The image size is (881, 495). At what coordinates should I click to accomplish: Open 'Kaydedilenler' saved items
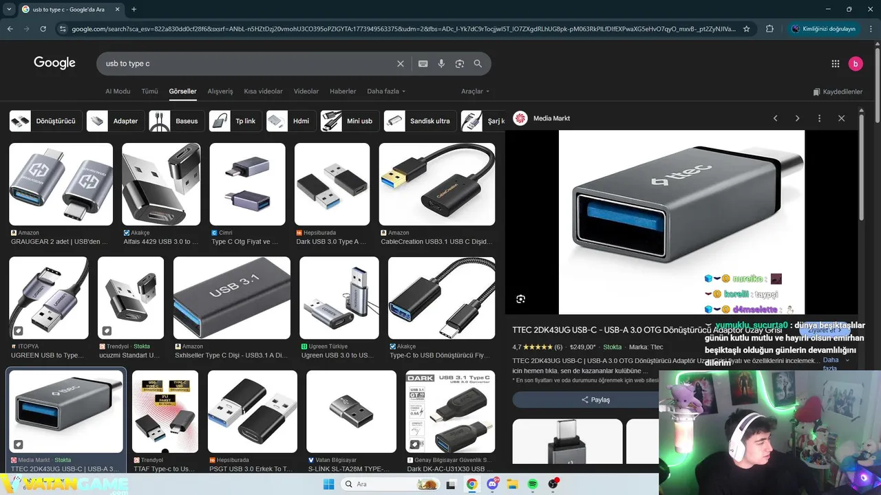pos(838,91)
